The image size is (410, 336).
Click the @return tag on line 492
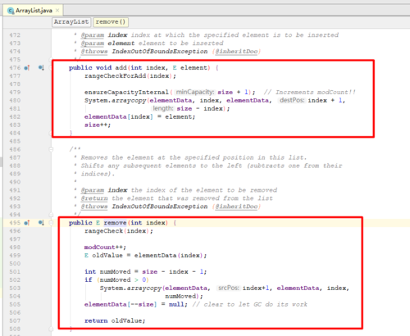pos(94,198)
